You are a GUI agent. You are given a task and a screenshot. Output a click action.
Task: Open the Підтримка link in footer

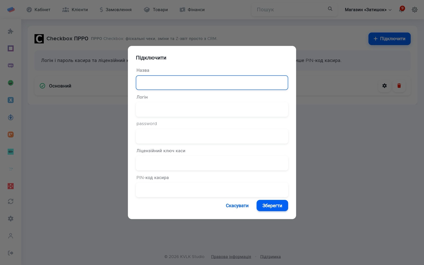coord(271,257)
